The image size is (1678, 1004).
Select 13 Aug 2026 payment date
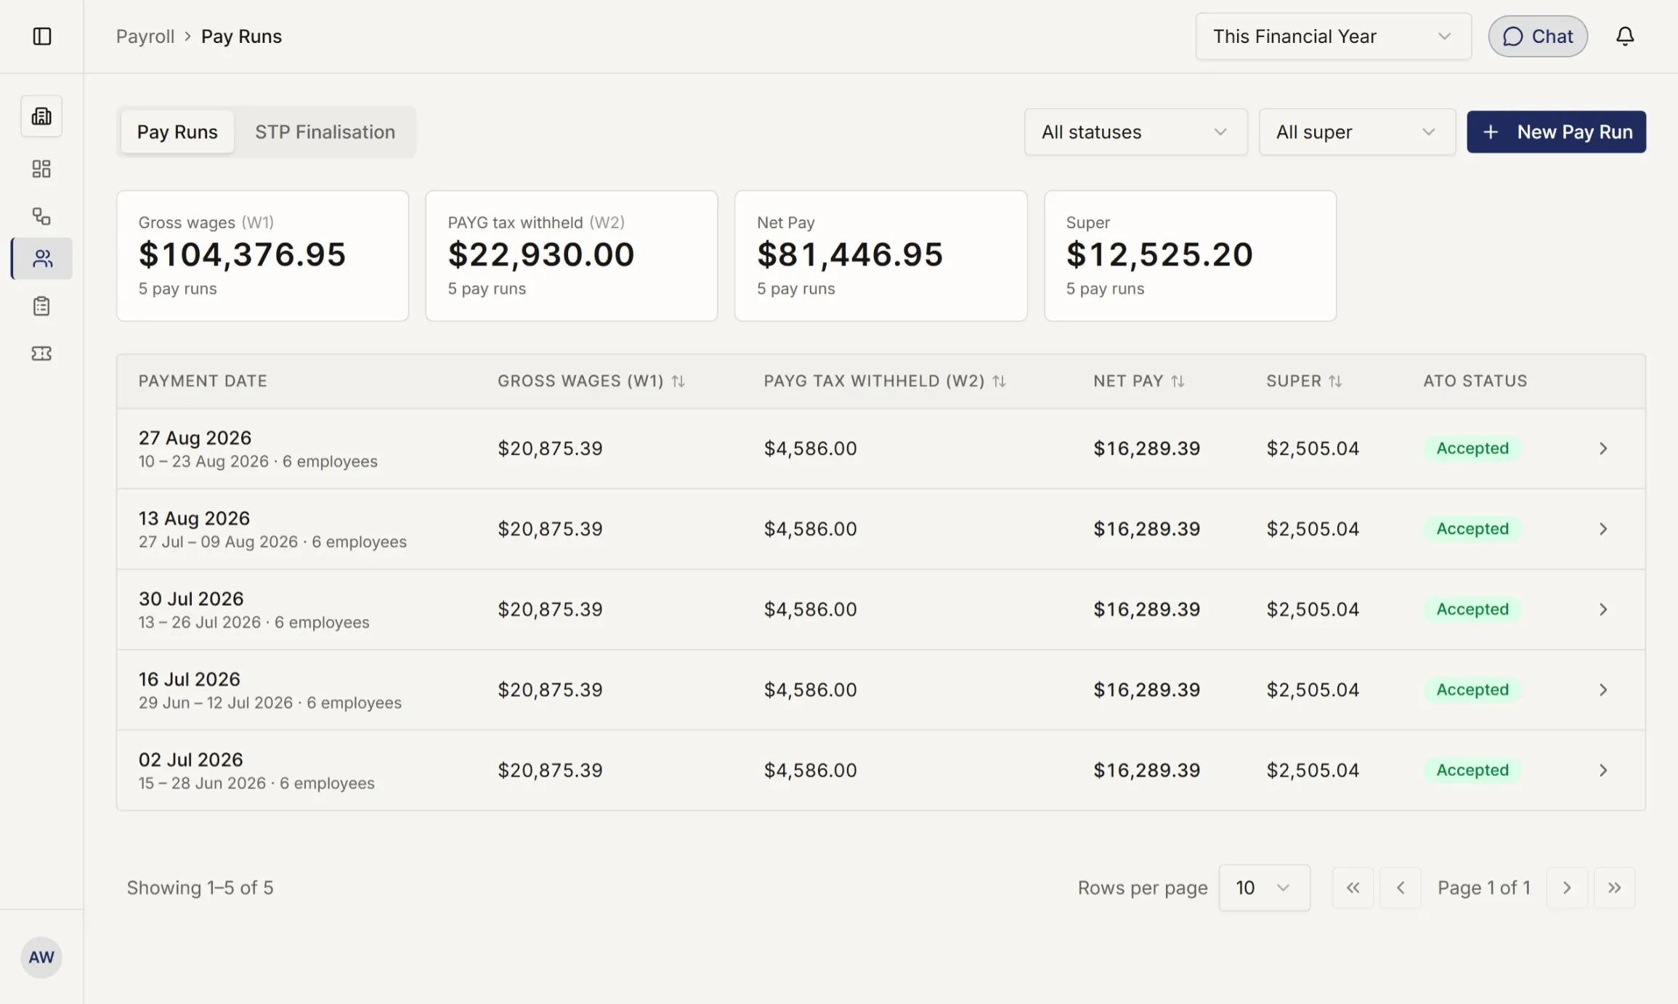[x=194, y=519]
